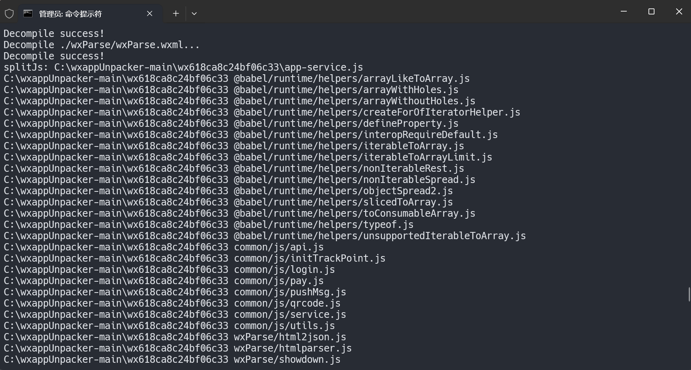This screenshot has height=370, width=691.
Task: Open a new terminal tab
Action: point(176,14)
